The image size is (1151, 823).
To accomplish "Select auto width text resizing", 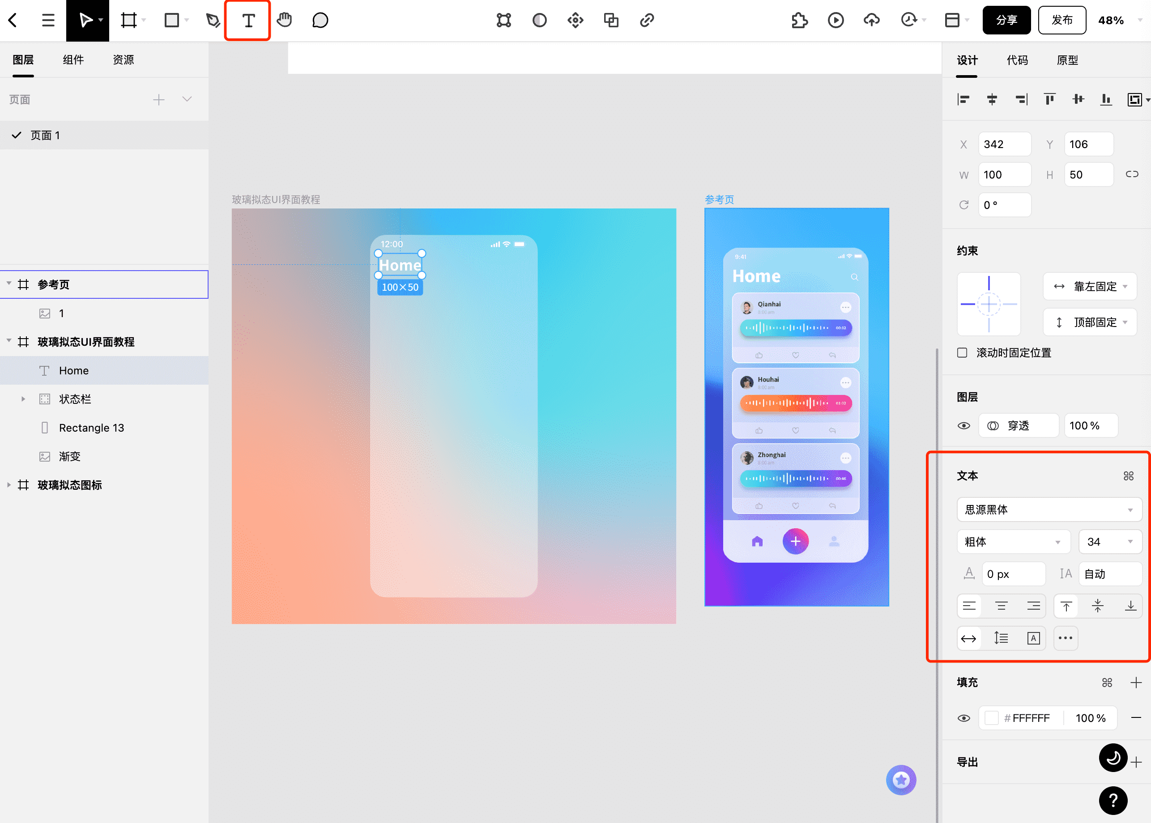I will 968,639.
